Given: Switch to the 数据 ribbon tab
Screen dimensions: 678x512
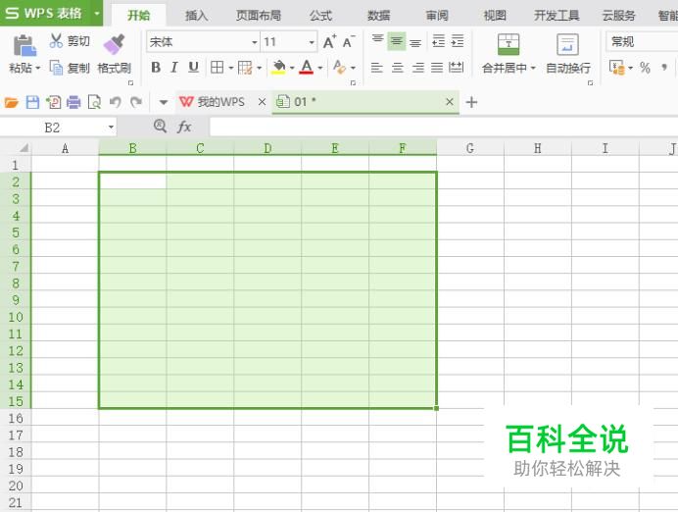Looking at the screenshot, I should 379,16.
